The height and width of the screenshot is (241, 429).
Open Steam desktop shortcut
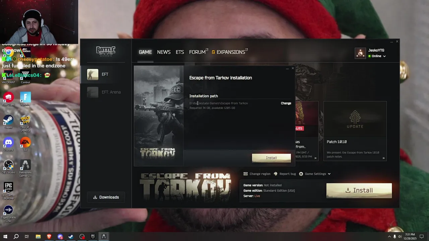tap(8, 122)
